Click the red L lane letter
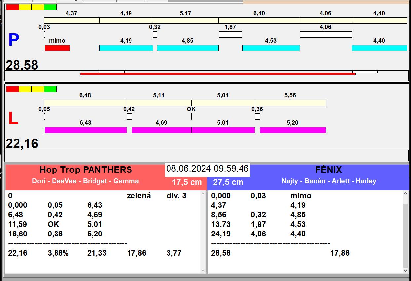The width and height of the screenshot is (411, 281). (x=13, y=119)
